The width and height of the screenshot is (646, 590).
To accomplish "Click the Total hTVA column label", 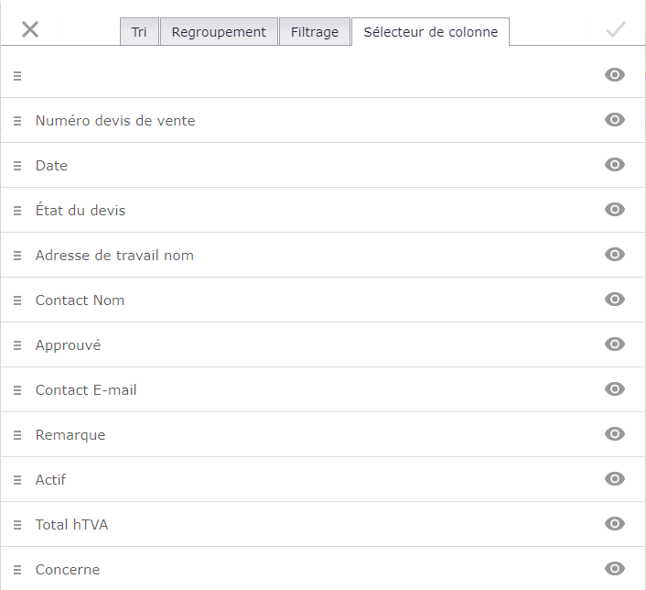I will [71, 525].
